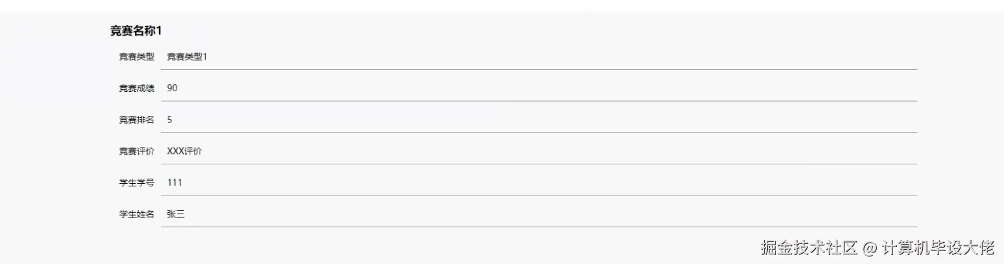Viewport: 1004px width, 266px height.
Task: Click the 掘金技术社区 watermark text
Action: click(x=809, y=248)
